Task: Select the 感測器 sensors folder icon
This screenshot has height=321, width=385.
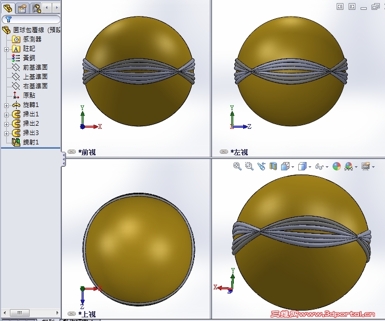Action: [16, 39]
